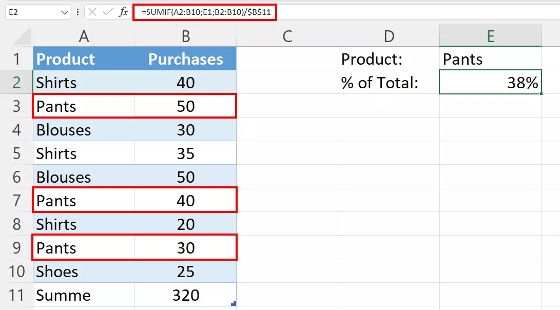Select column E header
560x310 pixels.
[490, 35]
